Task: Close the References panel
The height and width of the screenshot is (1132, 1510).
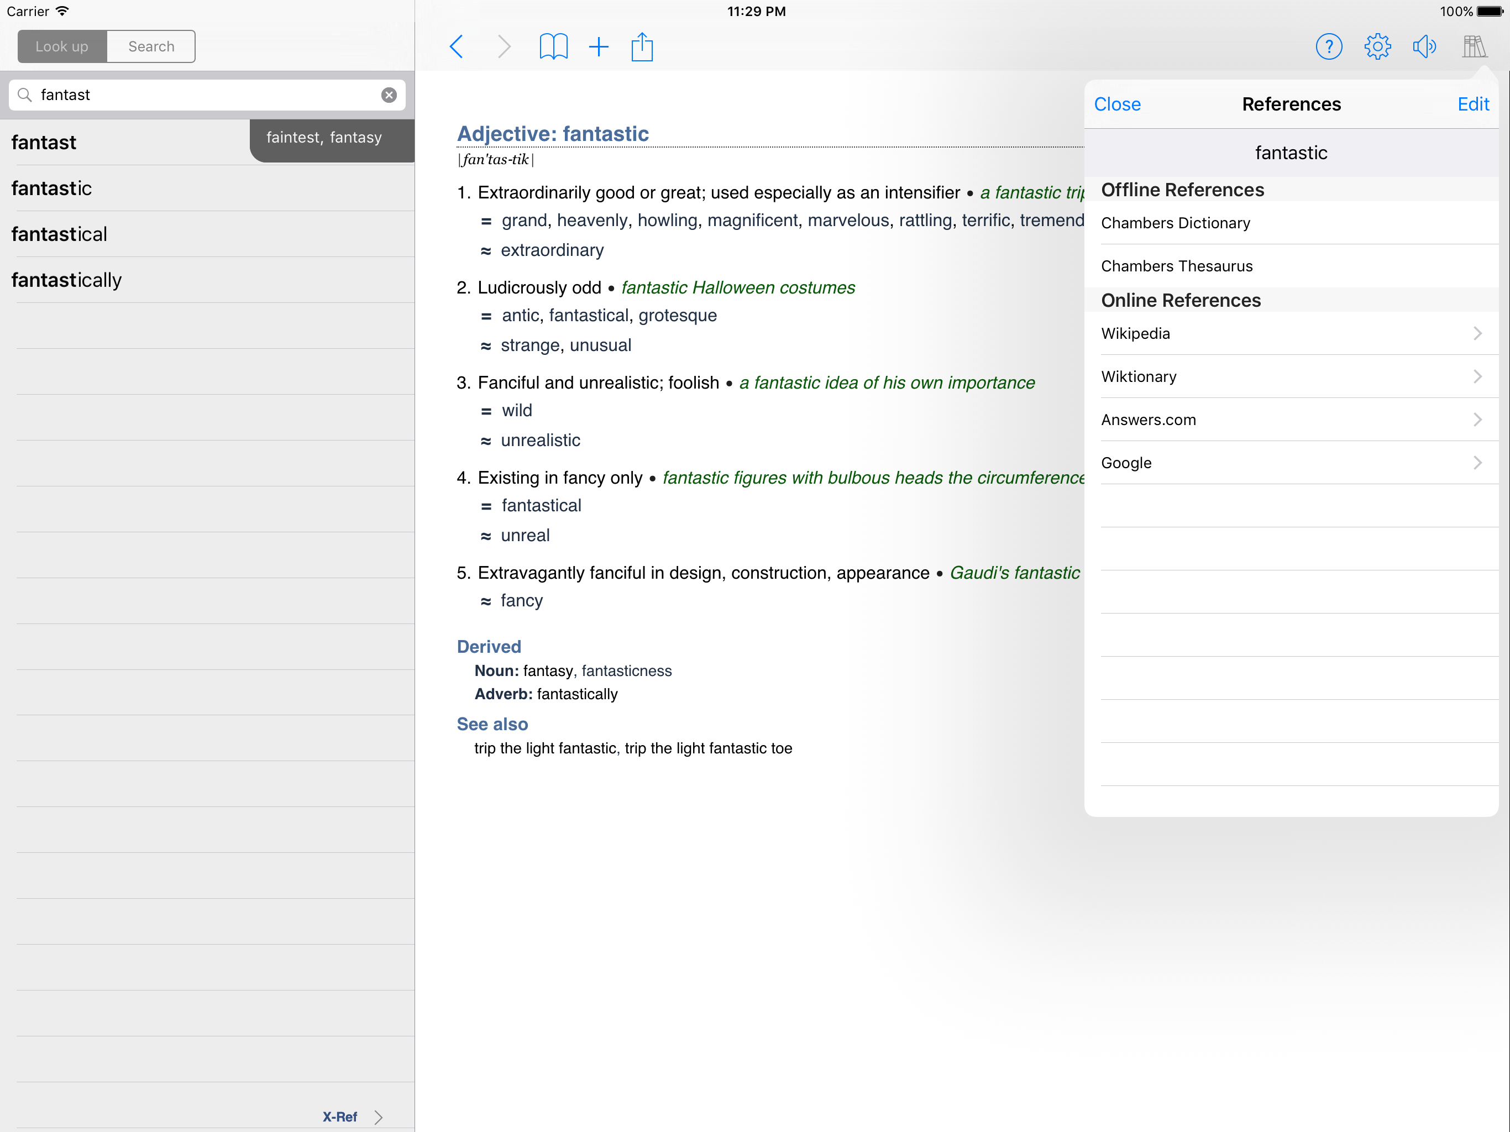Action: pos(1117,104)
